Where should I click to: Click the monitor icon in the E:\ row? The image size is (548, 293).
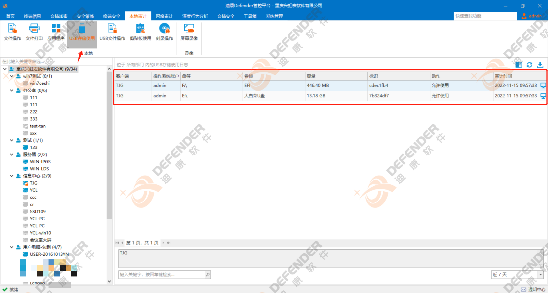pyautogui.click(x=543, y=96)
